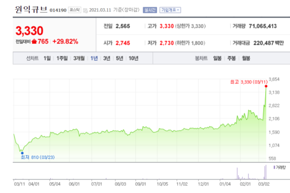
Task: Click the 07/01 date axis label
Action: tap(97, 184)
